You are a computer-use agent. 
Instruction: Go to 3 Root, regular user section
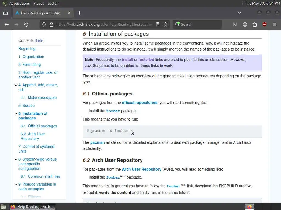[38, 75]
